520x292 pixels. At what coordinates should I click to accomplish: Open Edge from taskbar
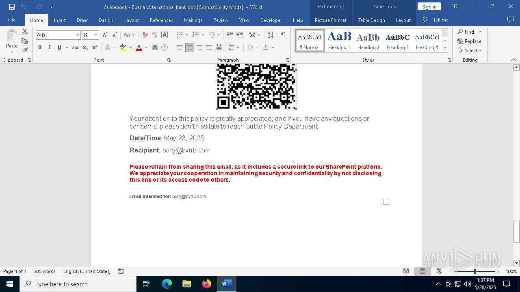pos(167,284)
